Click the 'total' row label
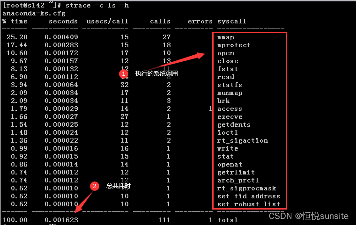This screenshot has width=356, height=225. (228, 220)
